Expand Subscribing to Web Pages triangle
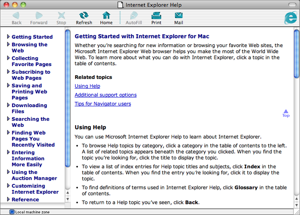The height and width of the screenshot is (215, 300). tap(8, 72)
